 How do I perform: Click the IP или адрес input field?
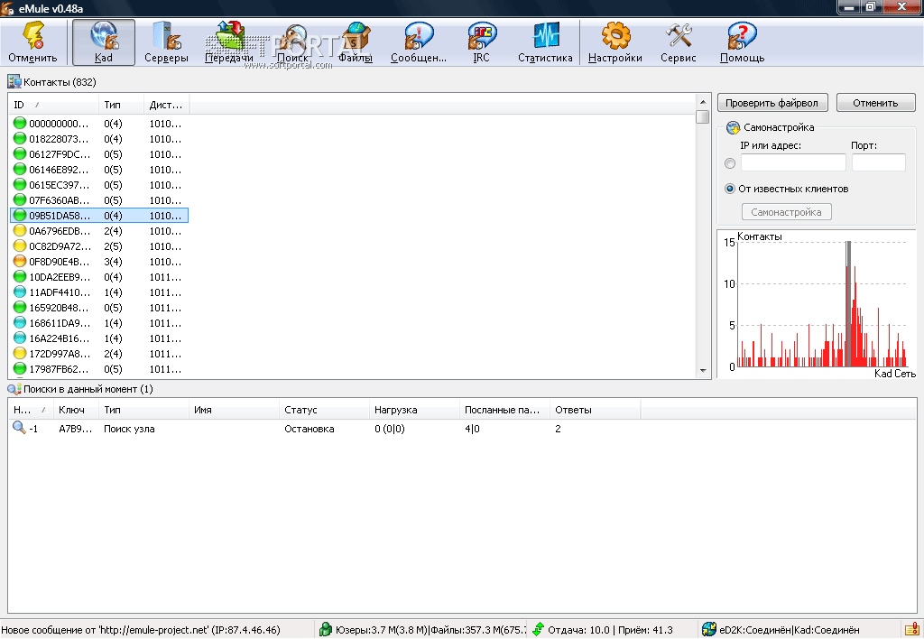[x=793, y=162]
